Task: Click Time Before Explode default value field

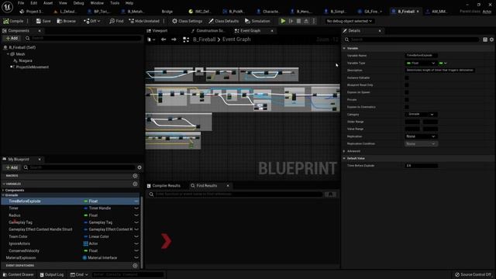Action: (x=422, y=166)
